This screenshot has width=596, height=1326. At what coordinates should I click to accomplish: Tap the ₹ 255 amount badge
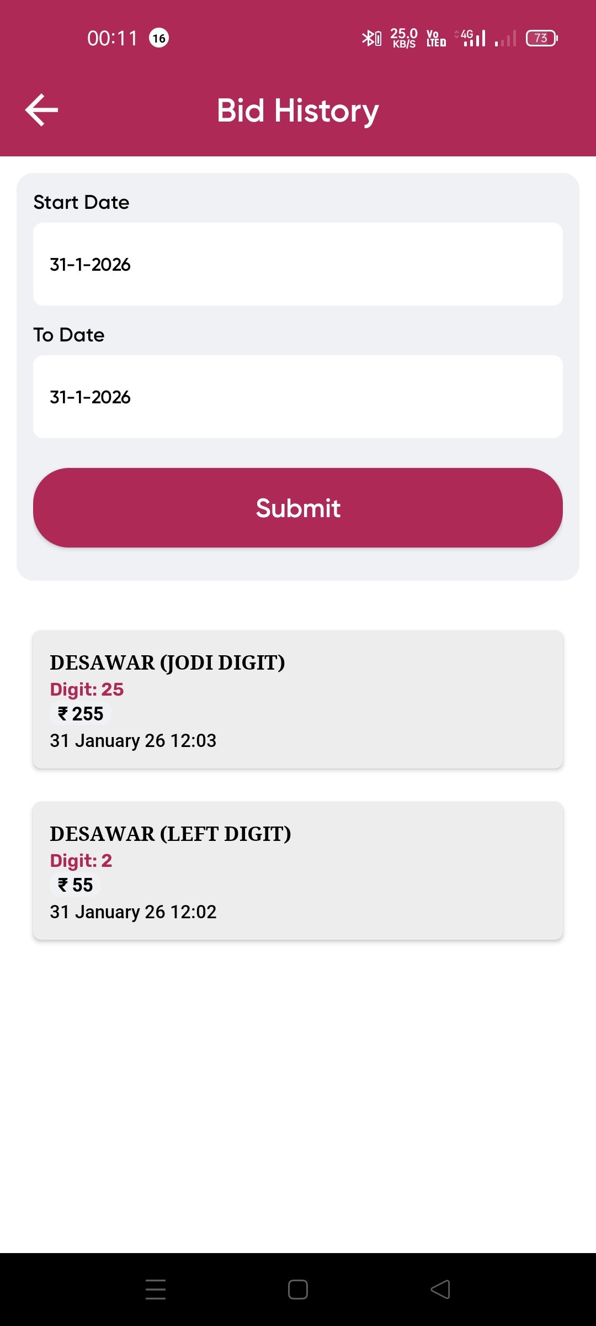point(81,714)
